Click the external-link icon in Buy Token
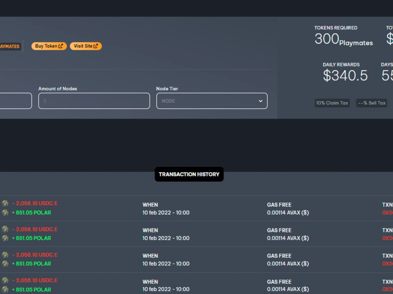Image resolution: width=393 pixels, height=294 pixels. point(61,46)
